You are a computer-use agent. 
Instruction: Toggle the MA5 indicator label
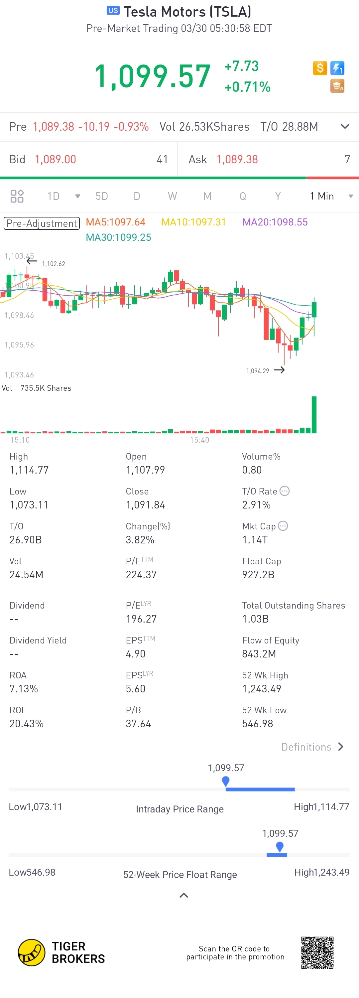115,222
